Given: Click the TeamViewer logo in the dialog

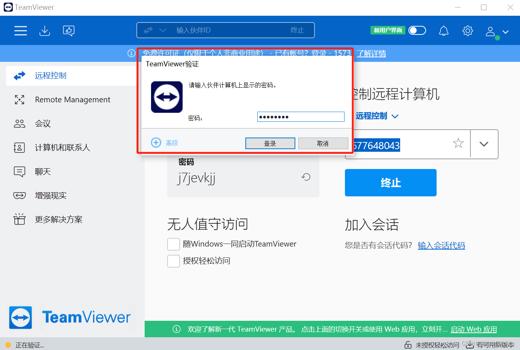Looking at the screenshot, I should click(167, 97).
